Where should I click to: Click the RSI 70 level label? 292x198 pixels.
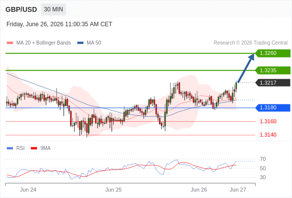(263, 159)
